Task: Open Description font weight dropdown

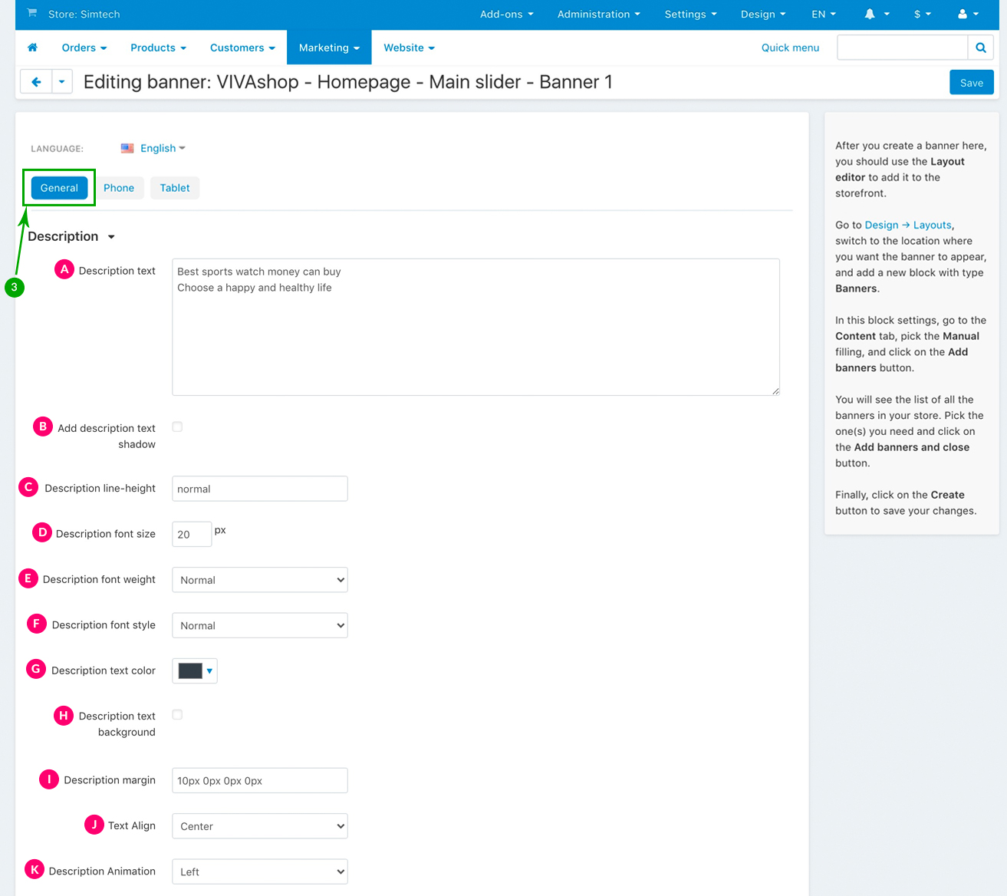Action: point(259,580)
